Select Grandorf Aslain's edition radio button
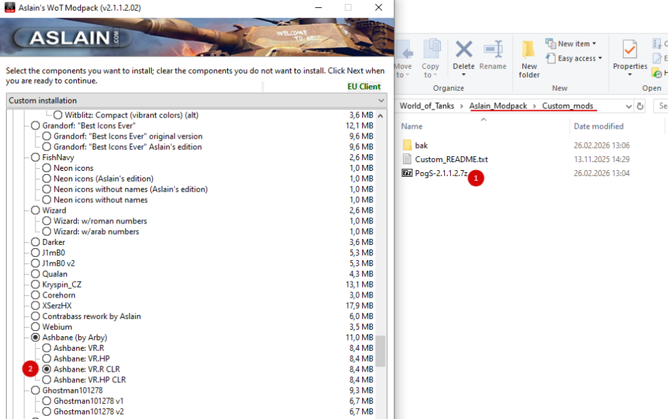 pyautogui.click(x=47, y=147)
